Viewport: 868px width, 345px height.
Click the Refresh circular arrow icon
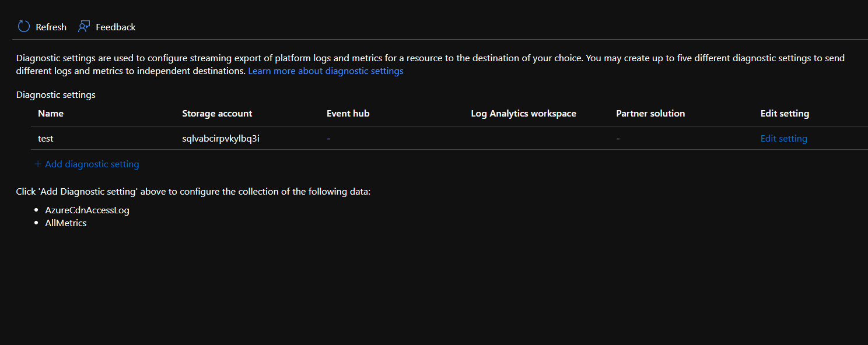(23, 27)
